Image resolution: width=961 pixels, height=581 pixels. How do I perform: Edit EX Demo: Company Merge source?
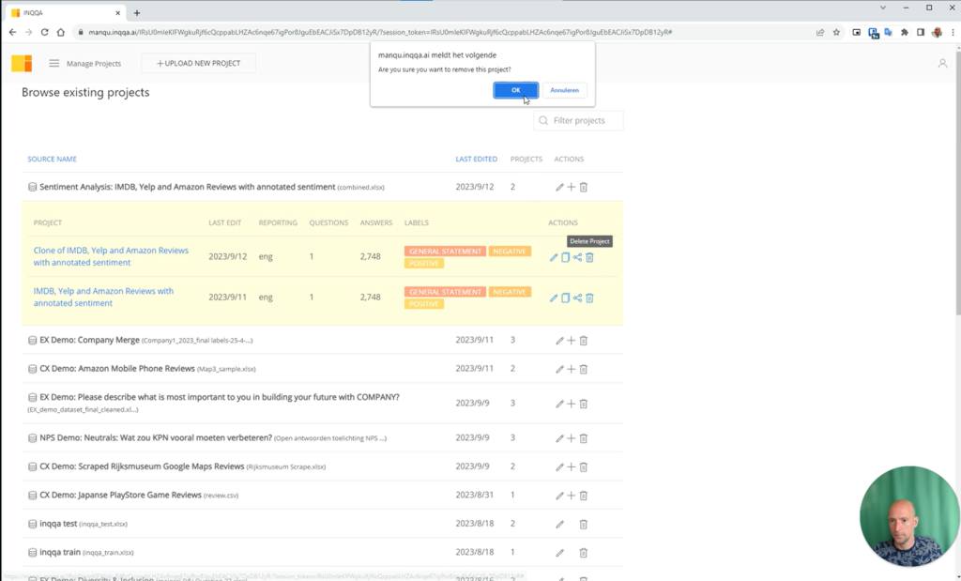coord(559,340)
